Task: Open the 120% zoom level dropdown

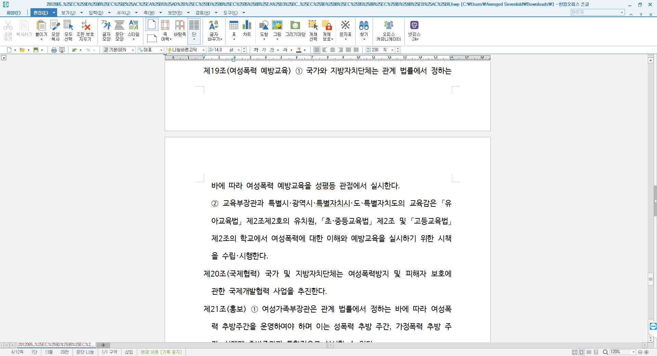Action: coord(633,352)
